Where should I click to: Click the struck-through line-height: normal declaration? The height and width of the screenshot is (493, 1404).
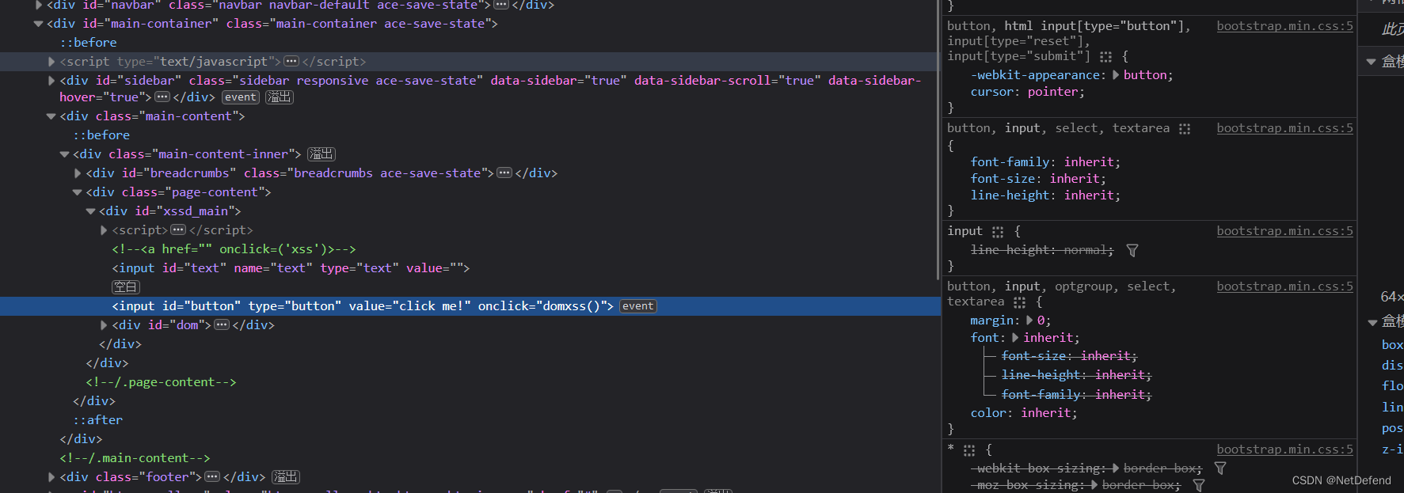tap(1041, 250)
